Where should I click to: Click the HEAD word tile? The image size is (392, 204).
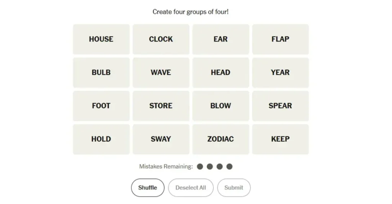pos(220,72)
